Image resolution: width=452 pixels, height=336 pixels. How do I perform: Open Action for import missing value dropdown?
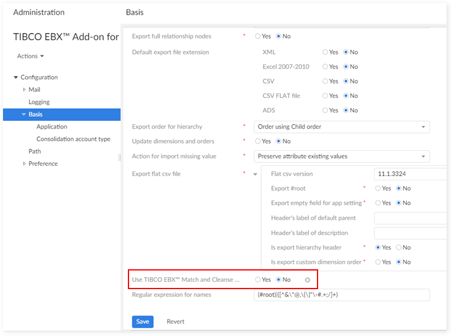(x=341, y=156)
